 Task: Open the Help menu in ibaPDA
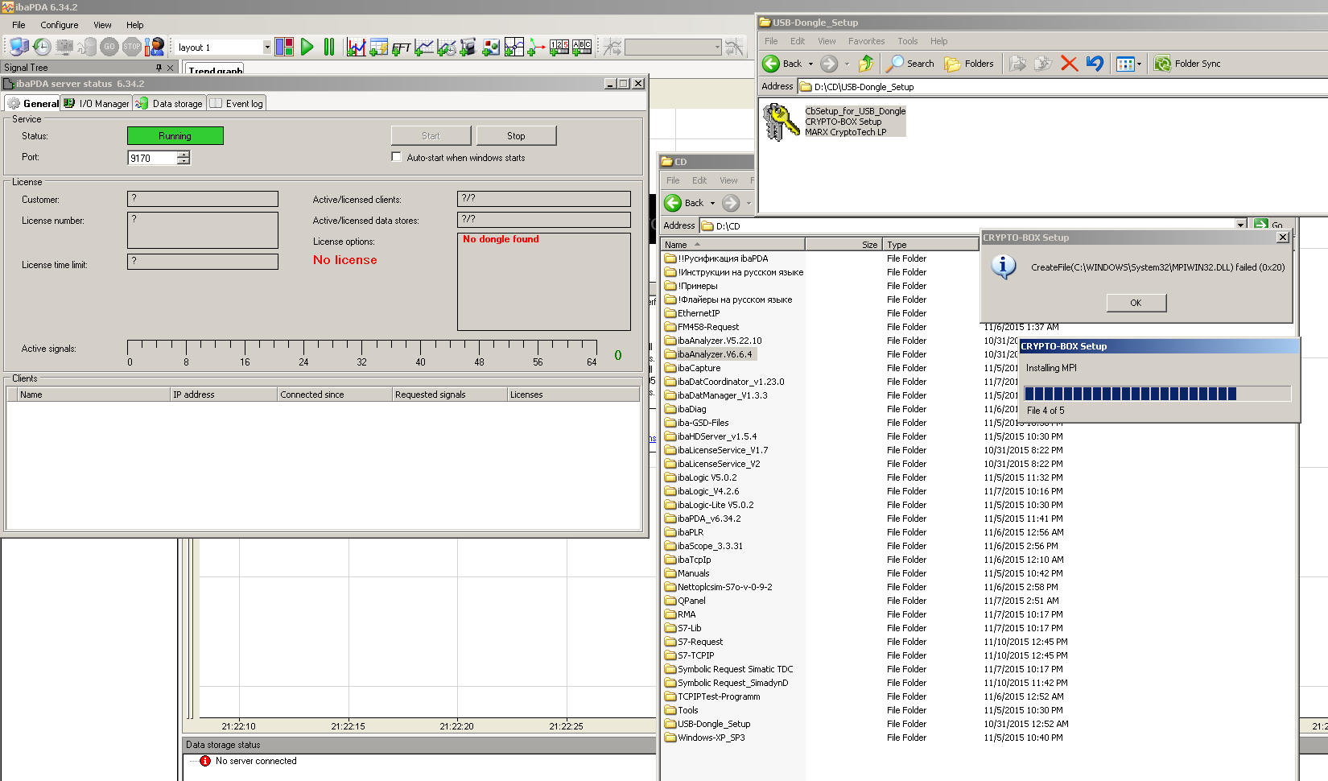point(134,25)
